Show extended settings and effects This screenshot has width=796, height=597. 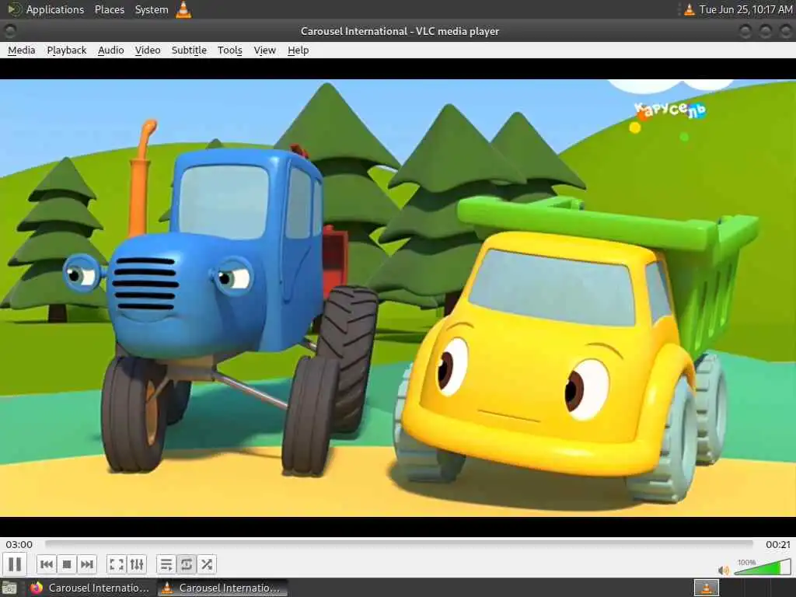click(x=137, y=564)
